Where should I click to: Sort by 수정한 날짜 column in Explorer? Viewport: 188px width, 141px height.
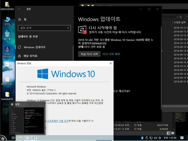pos(180,22)
